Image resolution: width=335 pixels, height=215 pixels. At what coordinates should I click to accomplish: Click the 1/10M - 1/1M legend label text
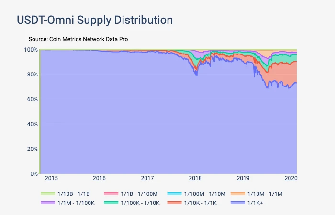[265, 193]
